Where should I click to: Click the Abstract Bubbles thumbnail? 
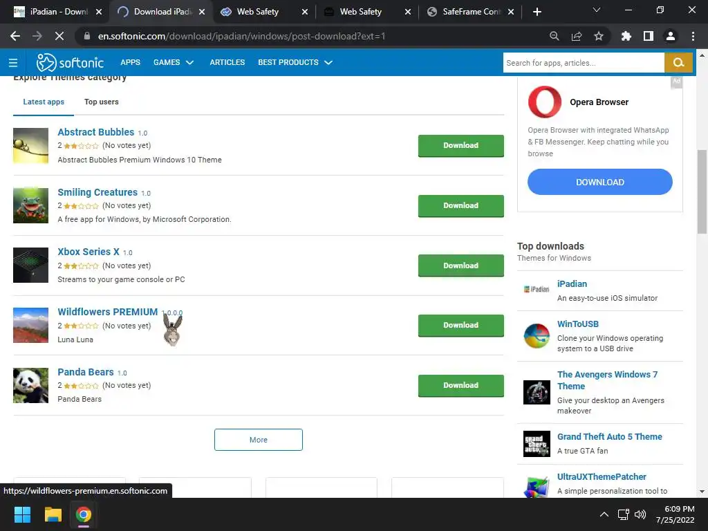(30, 145)
